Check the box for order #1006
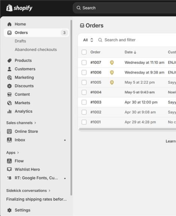 tap(84, 72)
